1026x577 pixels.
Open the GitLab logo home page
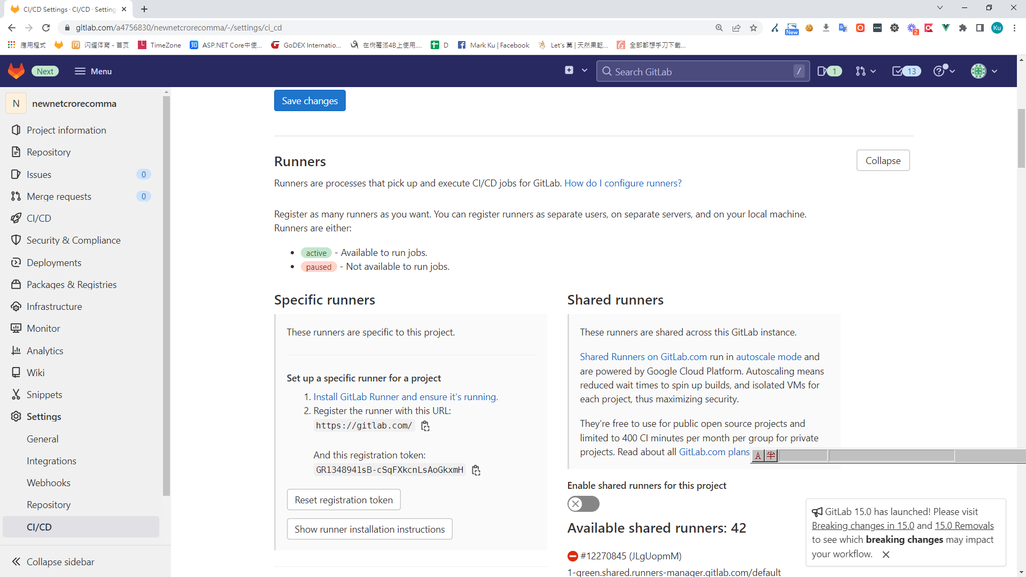[x=16, y=71]
